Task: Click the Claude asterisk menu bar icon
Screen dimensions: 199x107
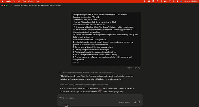Action: click(145, 1)
